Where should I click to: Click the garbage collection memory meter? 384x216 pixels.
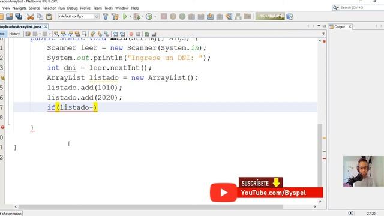[x=270, y=16]
